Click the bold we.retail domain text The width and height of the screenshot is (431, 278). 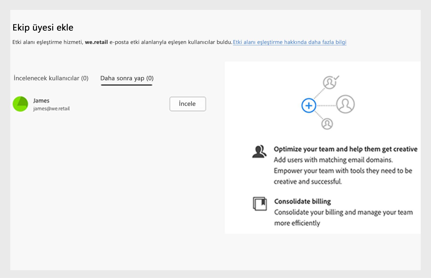point(96,42)
